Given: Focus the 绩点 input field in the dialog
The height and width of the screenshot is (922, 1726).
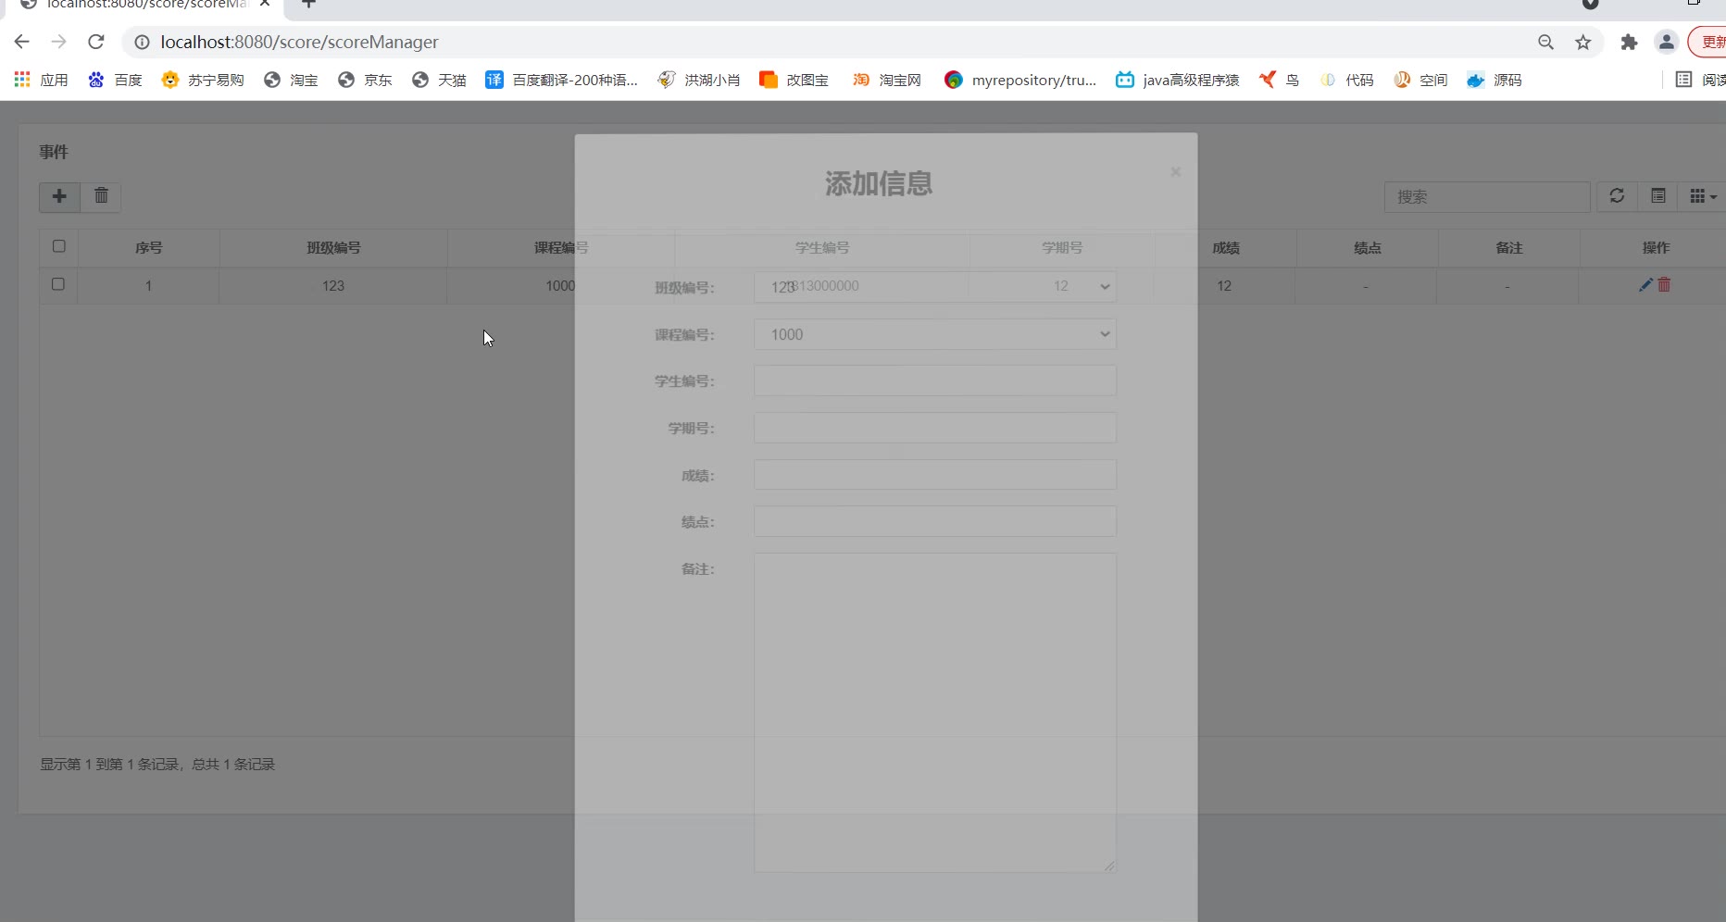Looking at the screenshot, I should tap(935, 521).
